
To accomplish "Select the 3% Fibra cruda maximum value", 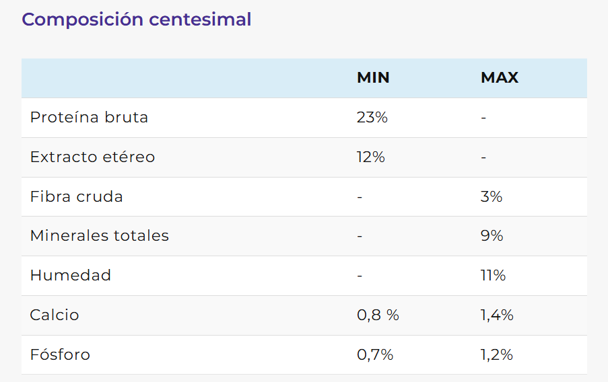I will pyautogui.click(x=492, y=197).
